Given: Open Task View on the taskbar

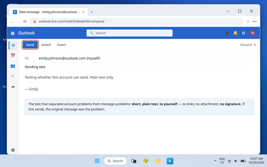Looking at the screenshot, I should tap(134, 161).
